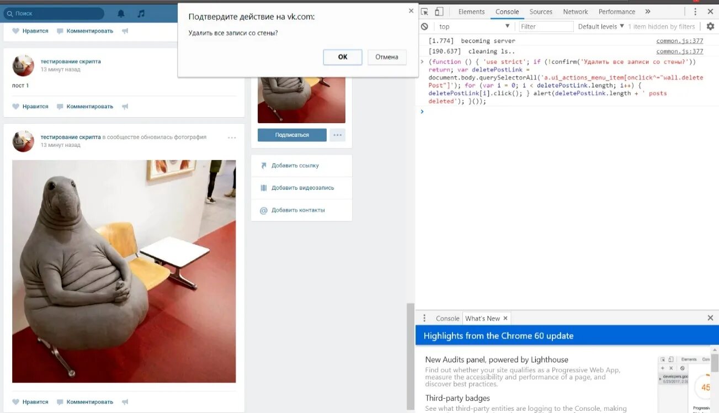719x413 pixels.
Task: Comment on the top partially visible post
Action: pos(85,31)
